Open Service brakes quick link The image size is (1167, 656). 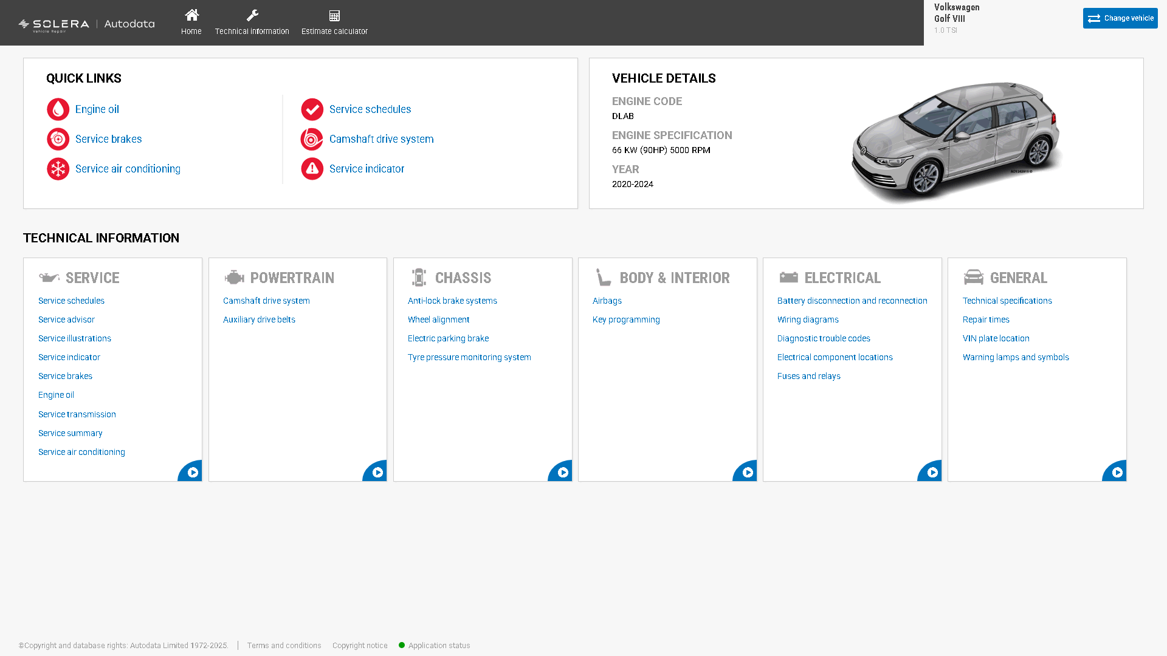click(x=109, y=139)
